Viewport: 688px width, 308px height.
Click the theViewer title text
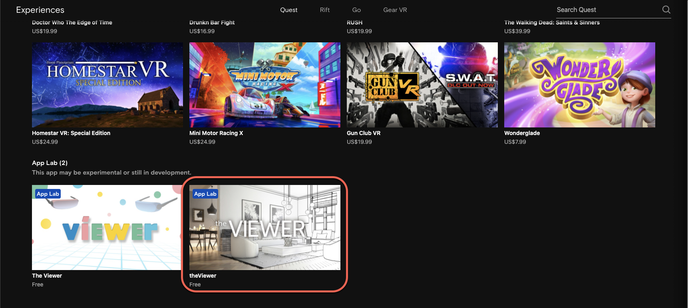tap(203, 276)
